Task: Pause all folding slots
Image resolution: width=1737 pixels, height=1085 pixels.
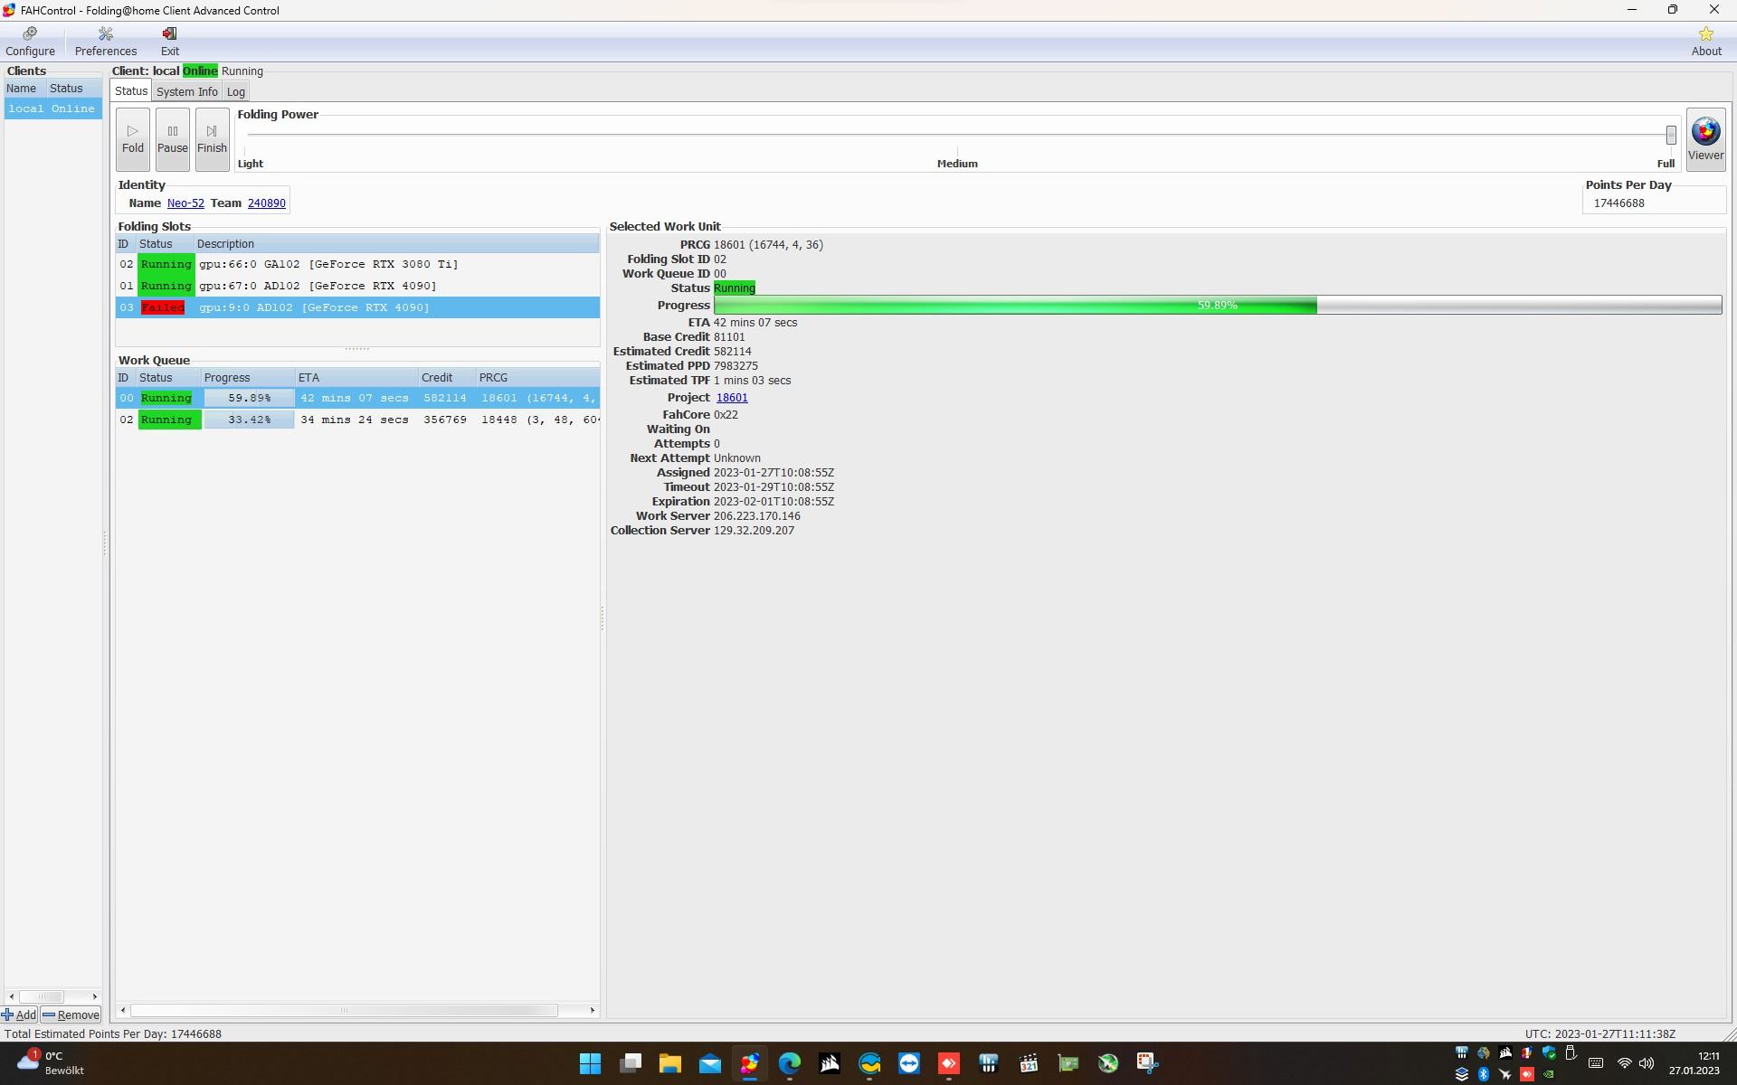Action: pos(173,139)
